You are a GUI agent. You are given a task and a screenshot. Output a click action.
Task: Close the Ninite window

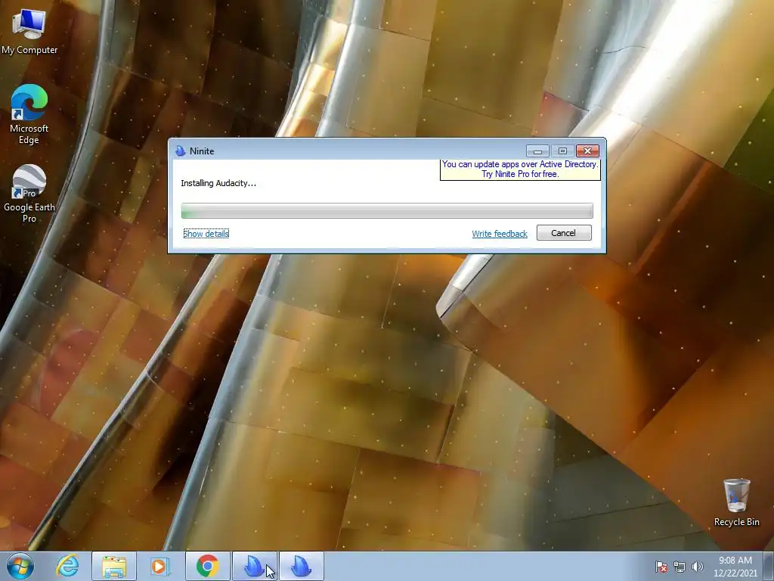[x=587, y=151]
